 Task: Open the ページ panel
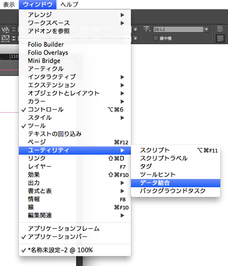pos(75,142)
